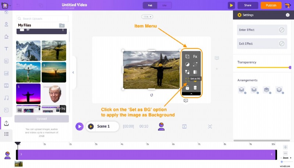Image resolution: width=294 pixels, height=168 pixels.
Task: Open the Uploads section in sidebar
Action: [6, 123]
